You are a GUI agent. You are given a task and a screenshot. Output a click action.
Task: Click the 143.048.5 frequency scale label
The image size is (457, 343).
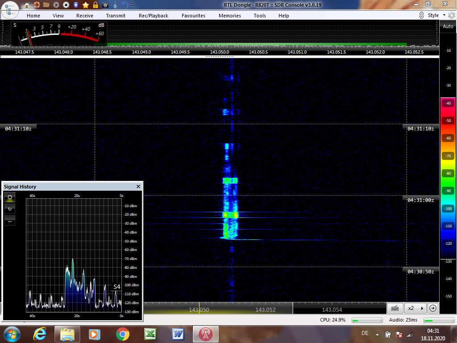[102, 52]
